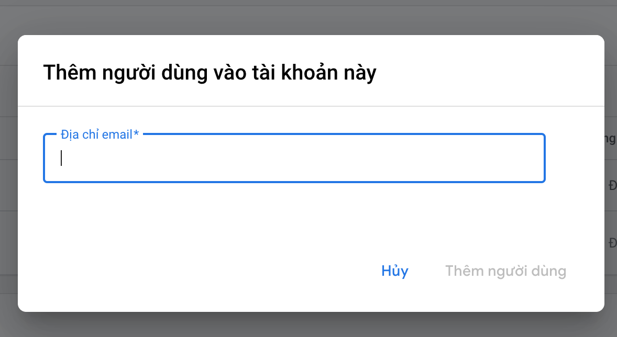Click the dimmed backdrop above the dialog

coord(308,17)
